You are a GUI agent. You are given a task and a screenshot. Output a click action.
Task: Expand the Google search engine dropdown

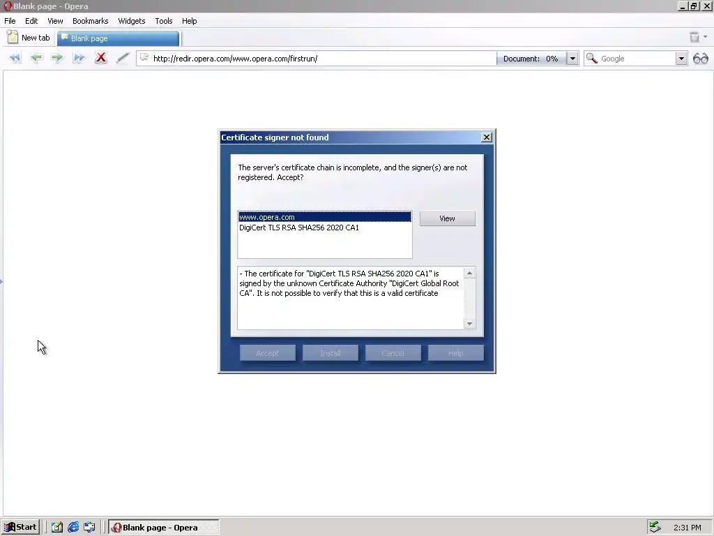681,59
